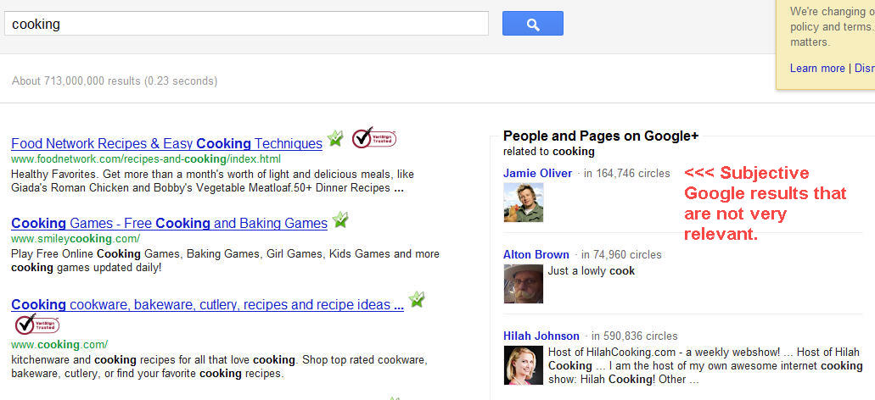Click green star beside Cooking cookware result
875x400 pixels.
[417, 300]
